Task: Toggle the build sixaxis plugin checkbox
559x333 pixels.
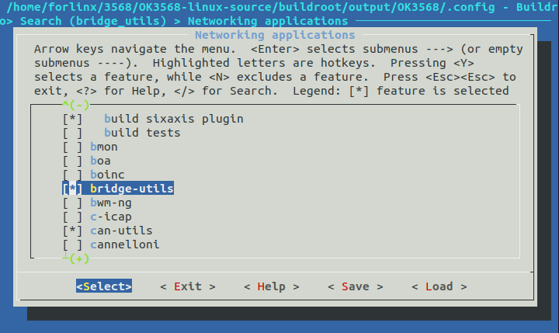Action: tap(72, 119)
